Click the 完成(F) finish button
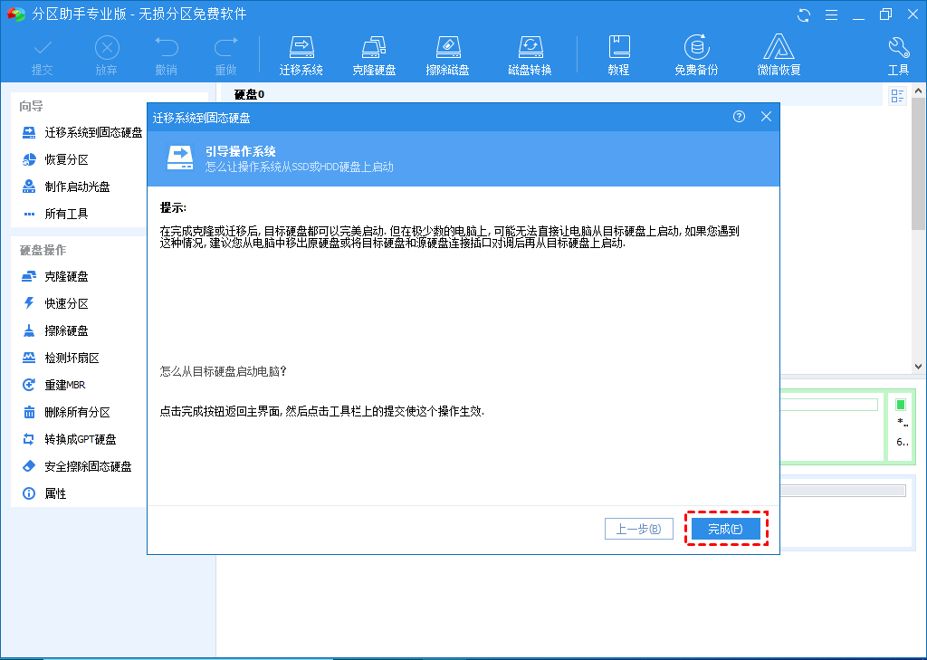 pyautogui.click(x=726, y=529)
